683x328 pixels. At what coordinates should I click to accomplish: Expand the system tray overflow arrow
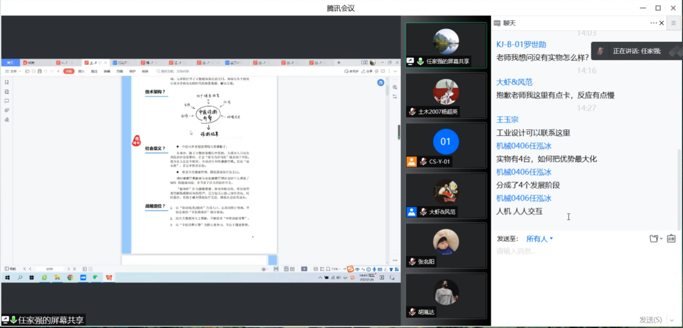[320, 278]
